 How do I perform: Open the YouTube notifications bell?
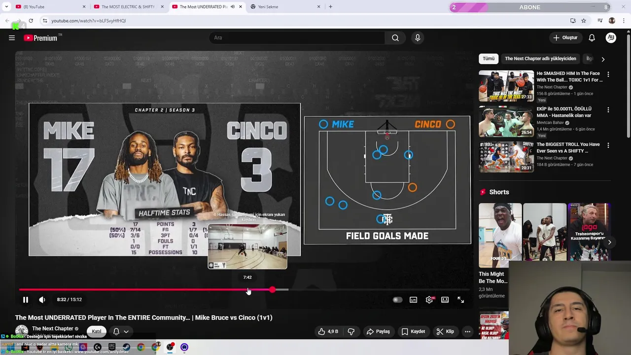coord(592,38)
